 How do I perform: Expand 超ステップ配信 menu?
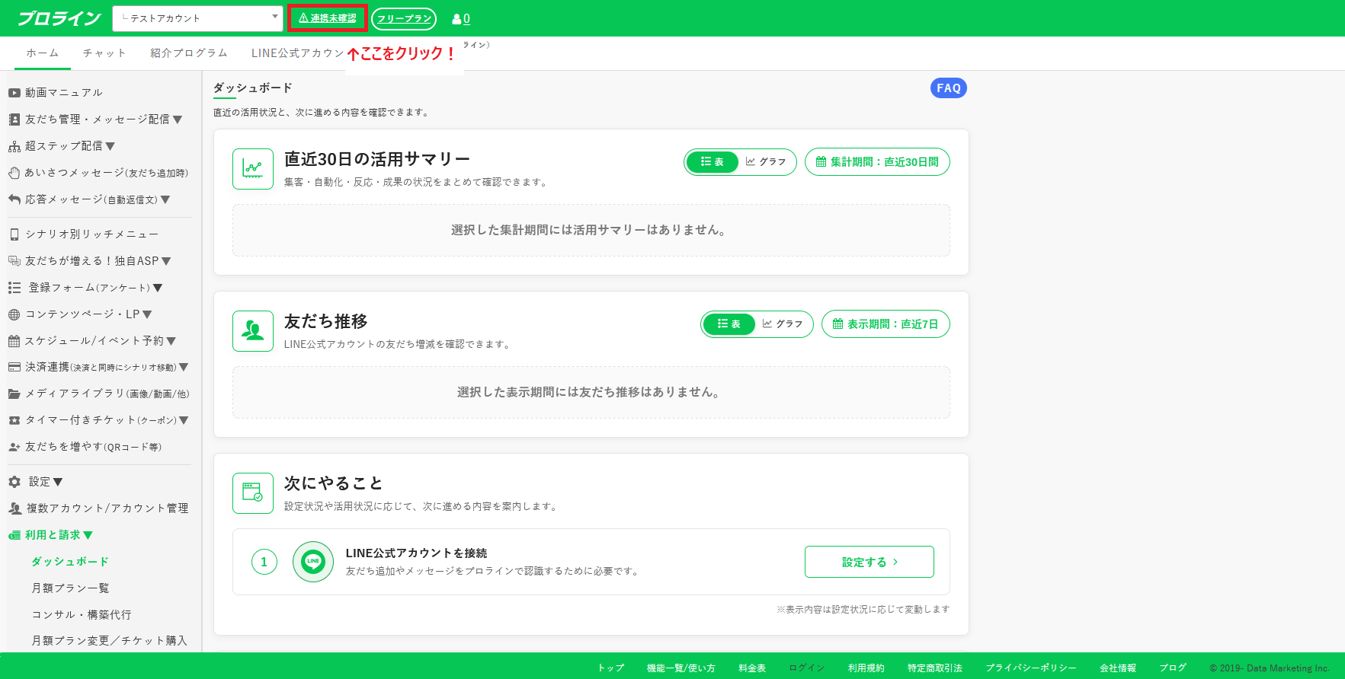(110, 146)
